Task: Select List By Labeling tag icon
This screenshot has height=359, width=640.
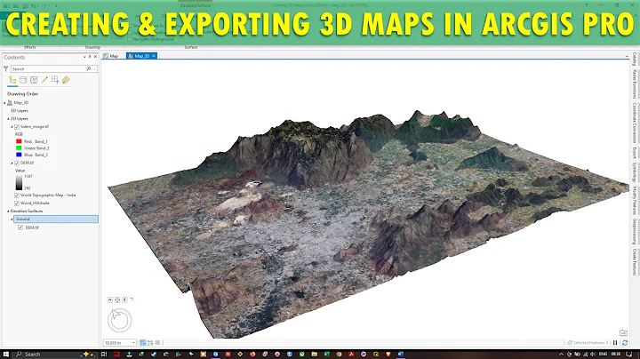Action: pyautogui.click(x=66, y=80)
